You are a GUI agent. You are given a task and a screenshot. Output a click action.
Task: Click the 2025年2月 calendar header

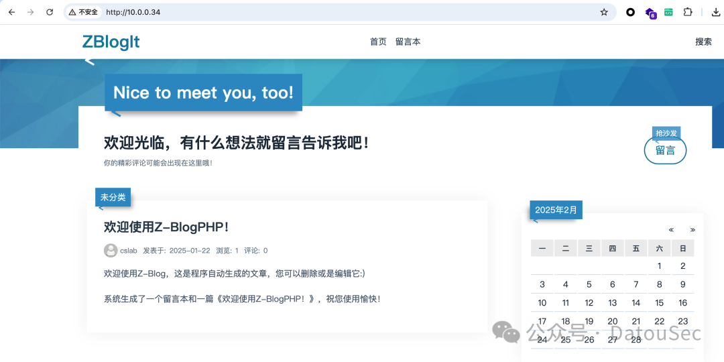556,210
